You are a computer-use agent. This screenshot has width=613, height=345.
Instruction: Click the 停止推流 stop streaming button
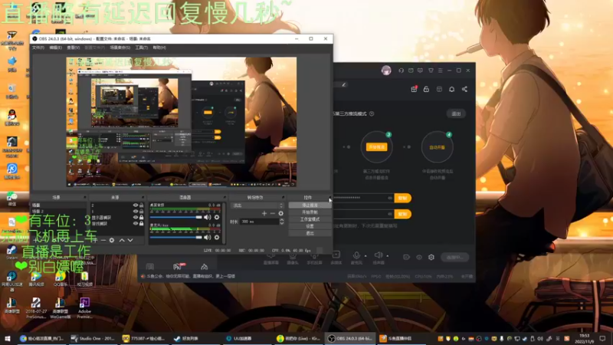[x=310, y=205]
